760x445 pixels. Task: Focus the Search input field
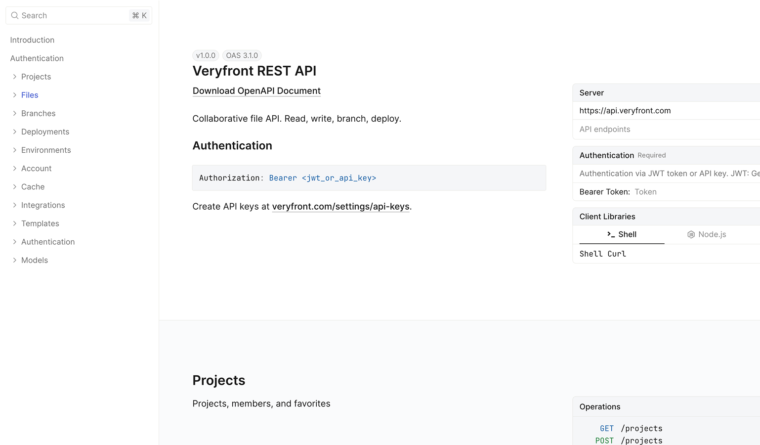click(x=74, y=15)
